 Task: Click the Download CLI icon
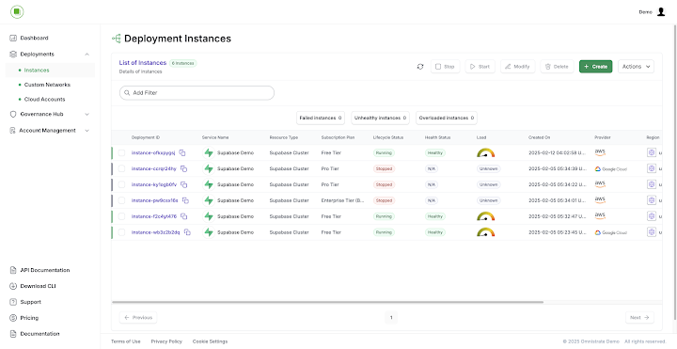(13, 286)
